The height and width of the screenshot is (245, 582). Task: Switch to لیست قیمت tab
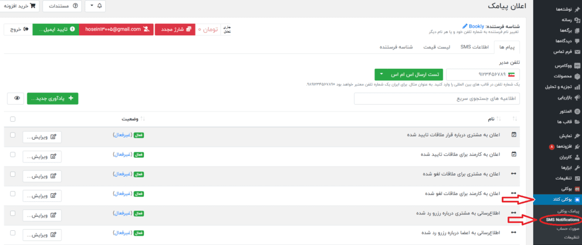tap(437, 47)
